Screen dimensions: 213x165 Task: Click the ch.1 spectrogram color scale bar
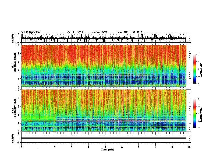pos(195,69)
